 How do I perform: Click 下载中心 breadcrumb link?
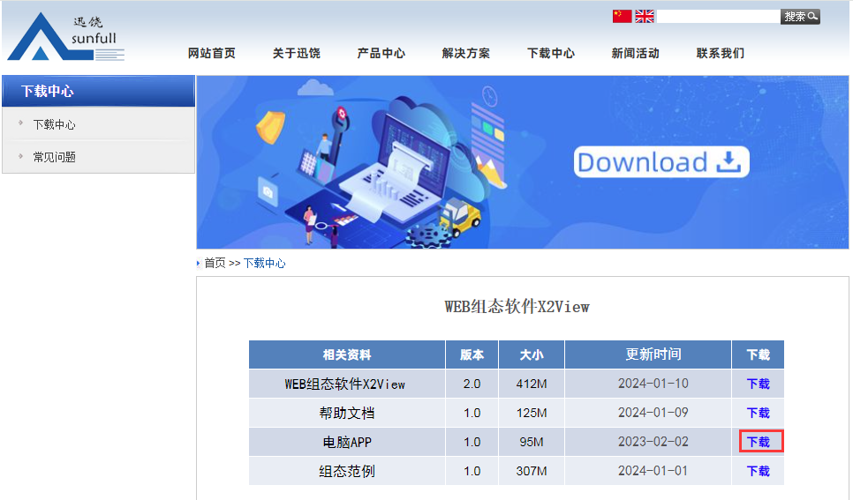(264, 263)
